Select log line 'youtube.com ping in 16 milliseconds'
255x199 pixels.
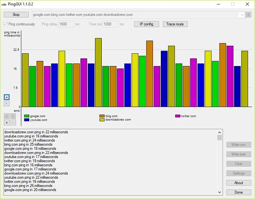tap(31, 136)
